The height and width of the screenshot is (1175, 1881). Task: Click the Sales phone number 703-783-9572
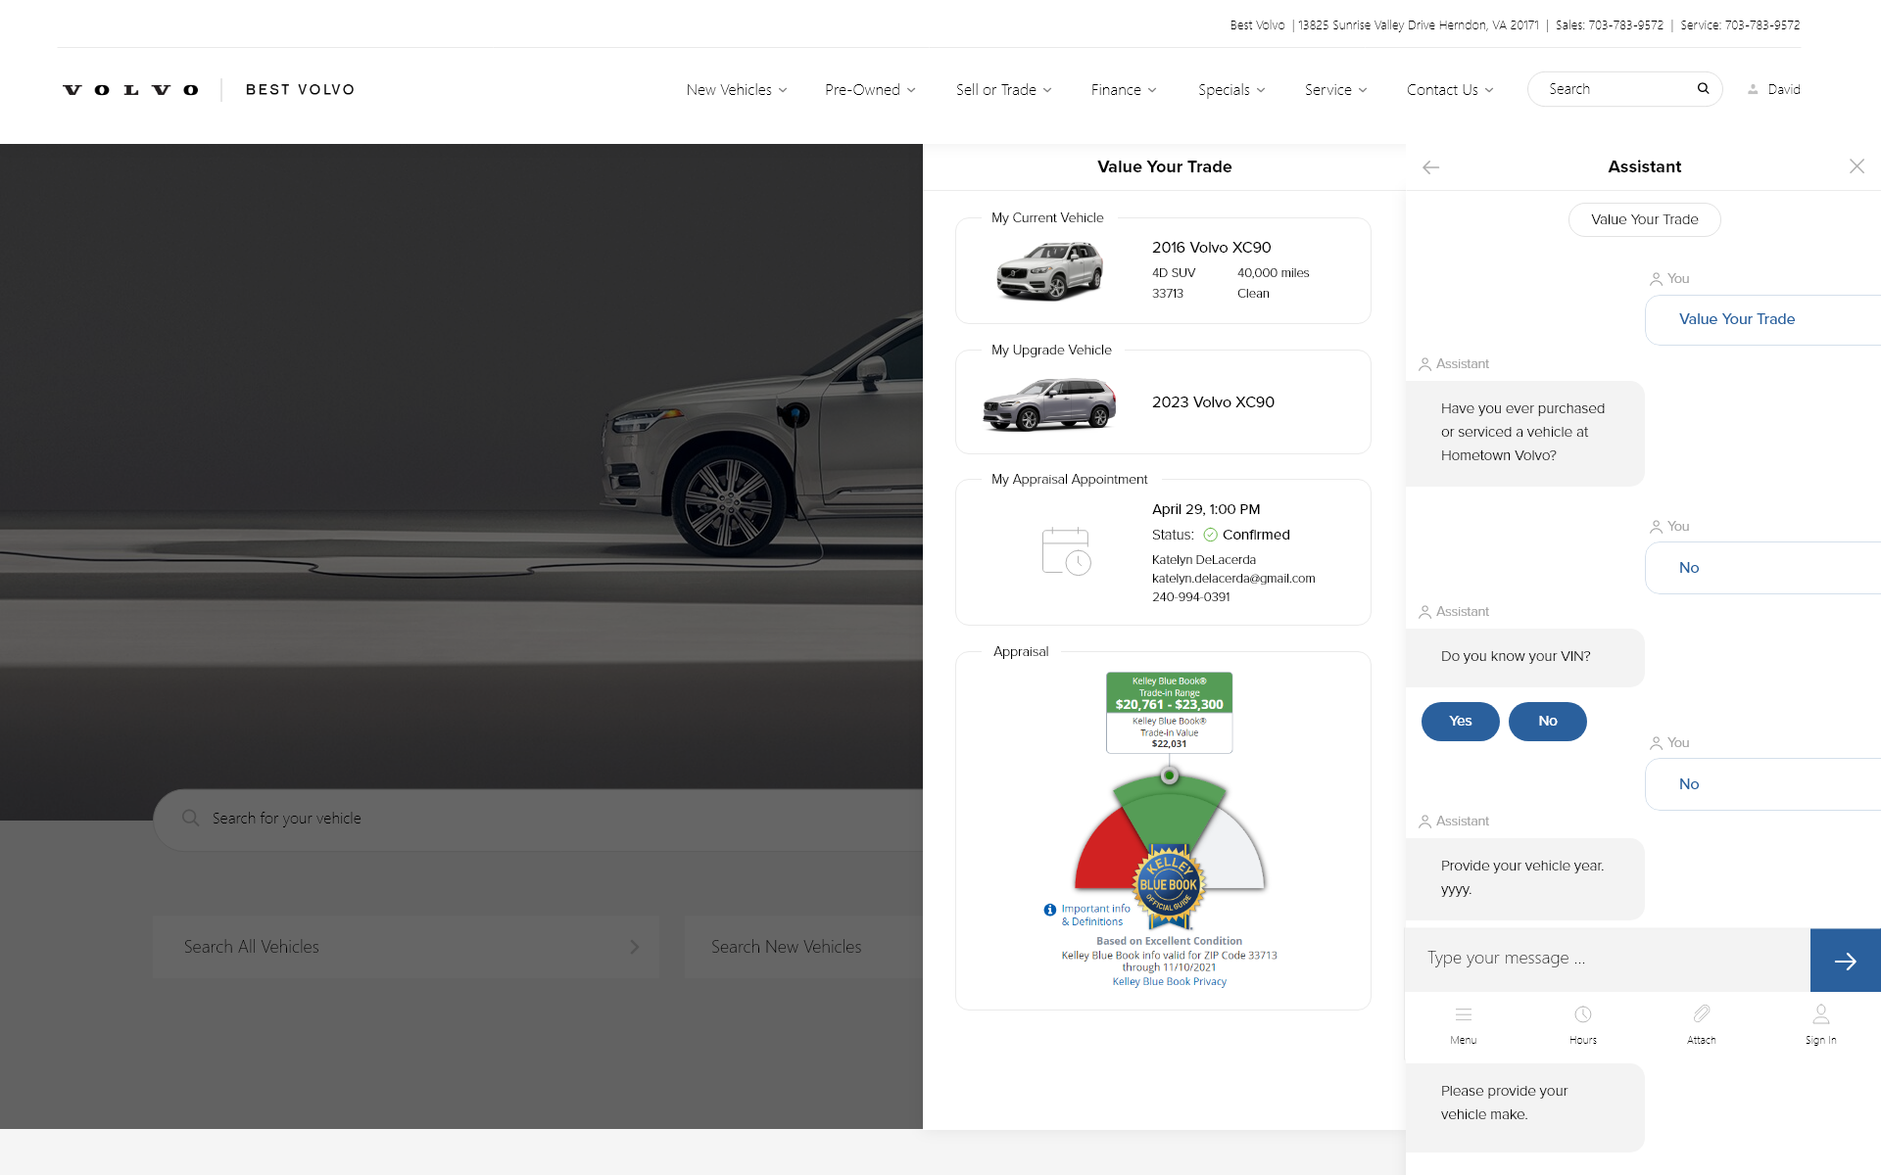1625,25
